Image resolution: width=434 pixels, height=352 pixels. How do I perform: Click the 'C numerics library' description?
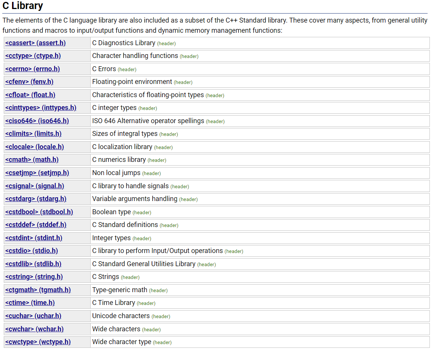(119, 160)
